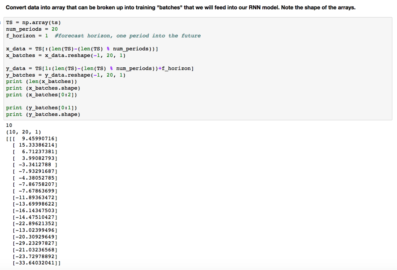Click the y_batches reshape line
The width and height of the screenshot is (397, 270).
(66, 75)
